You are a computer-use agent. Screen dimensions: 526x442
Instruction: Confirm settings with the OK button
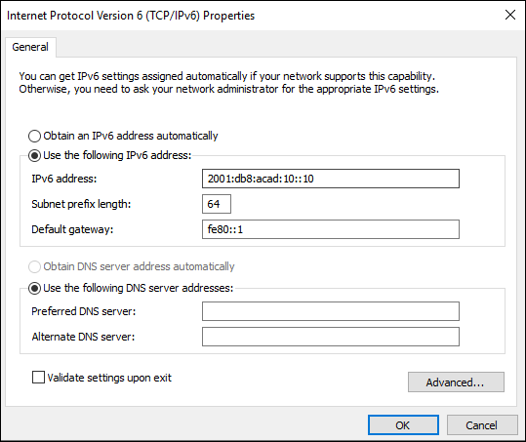click(x=403, y=425)
